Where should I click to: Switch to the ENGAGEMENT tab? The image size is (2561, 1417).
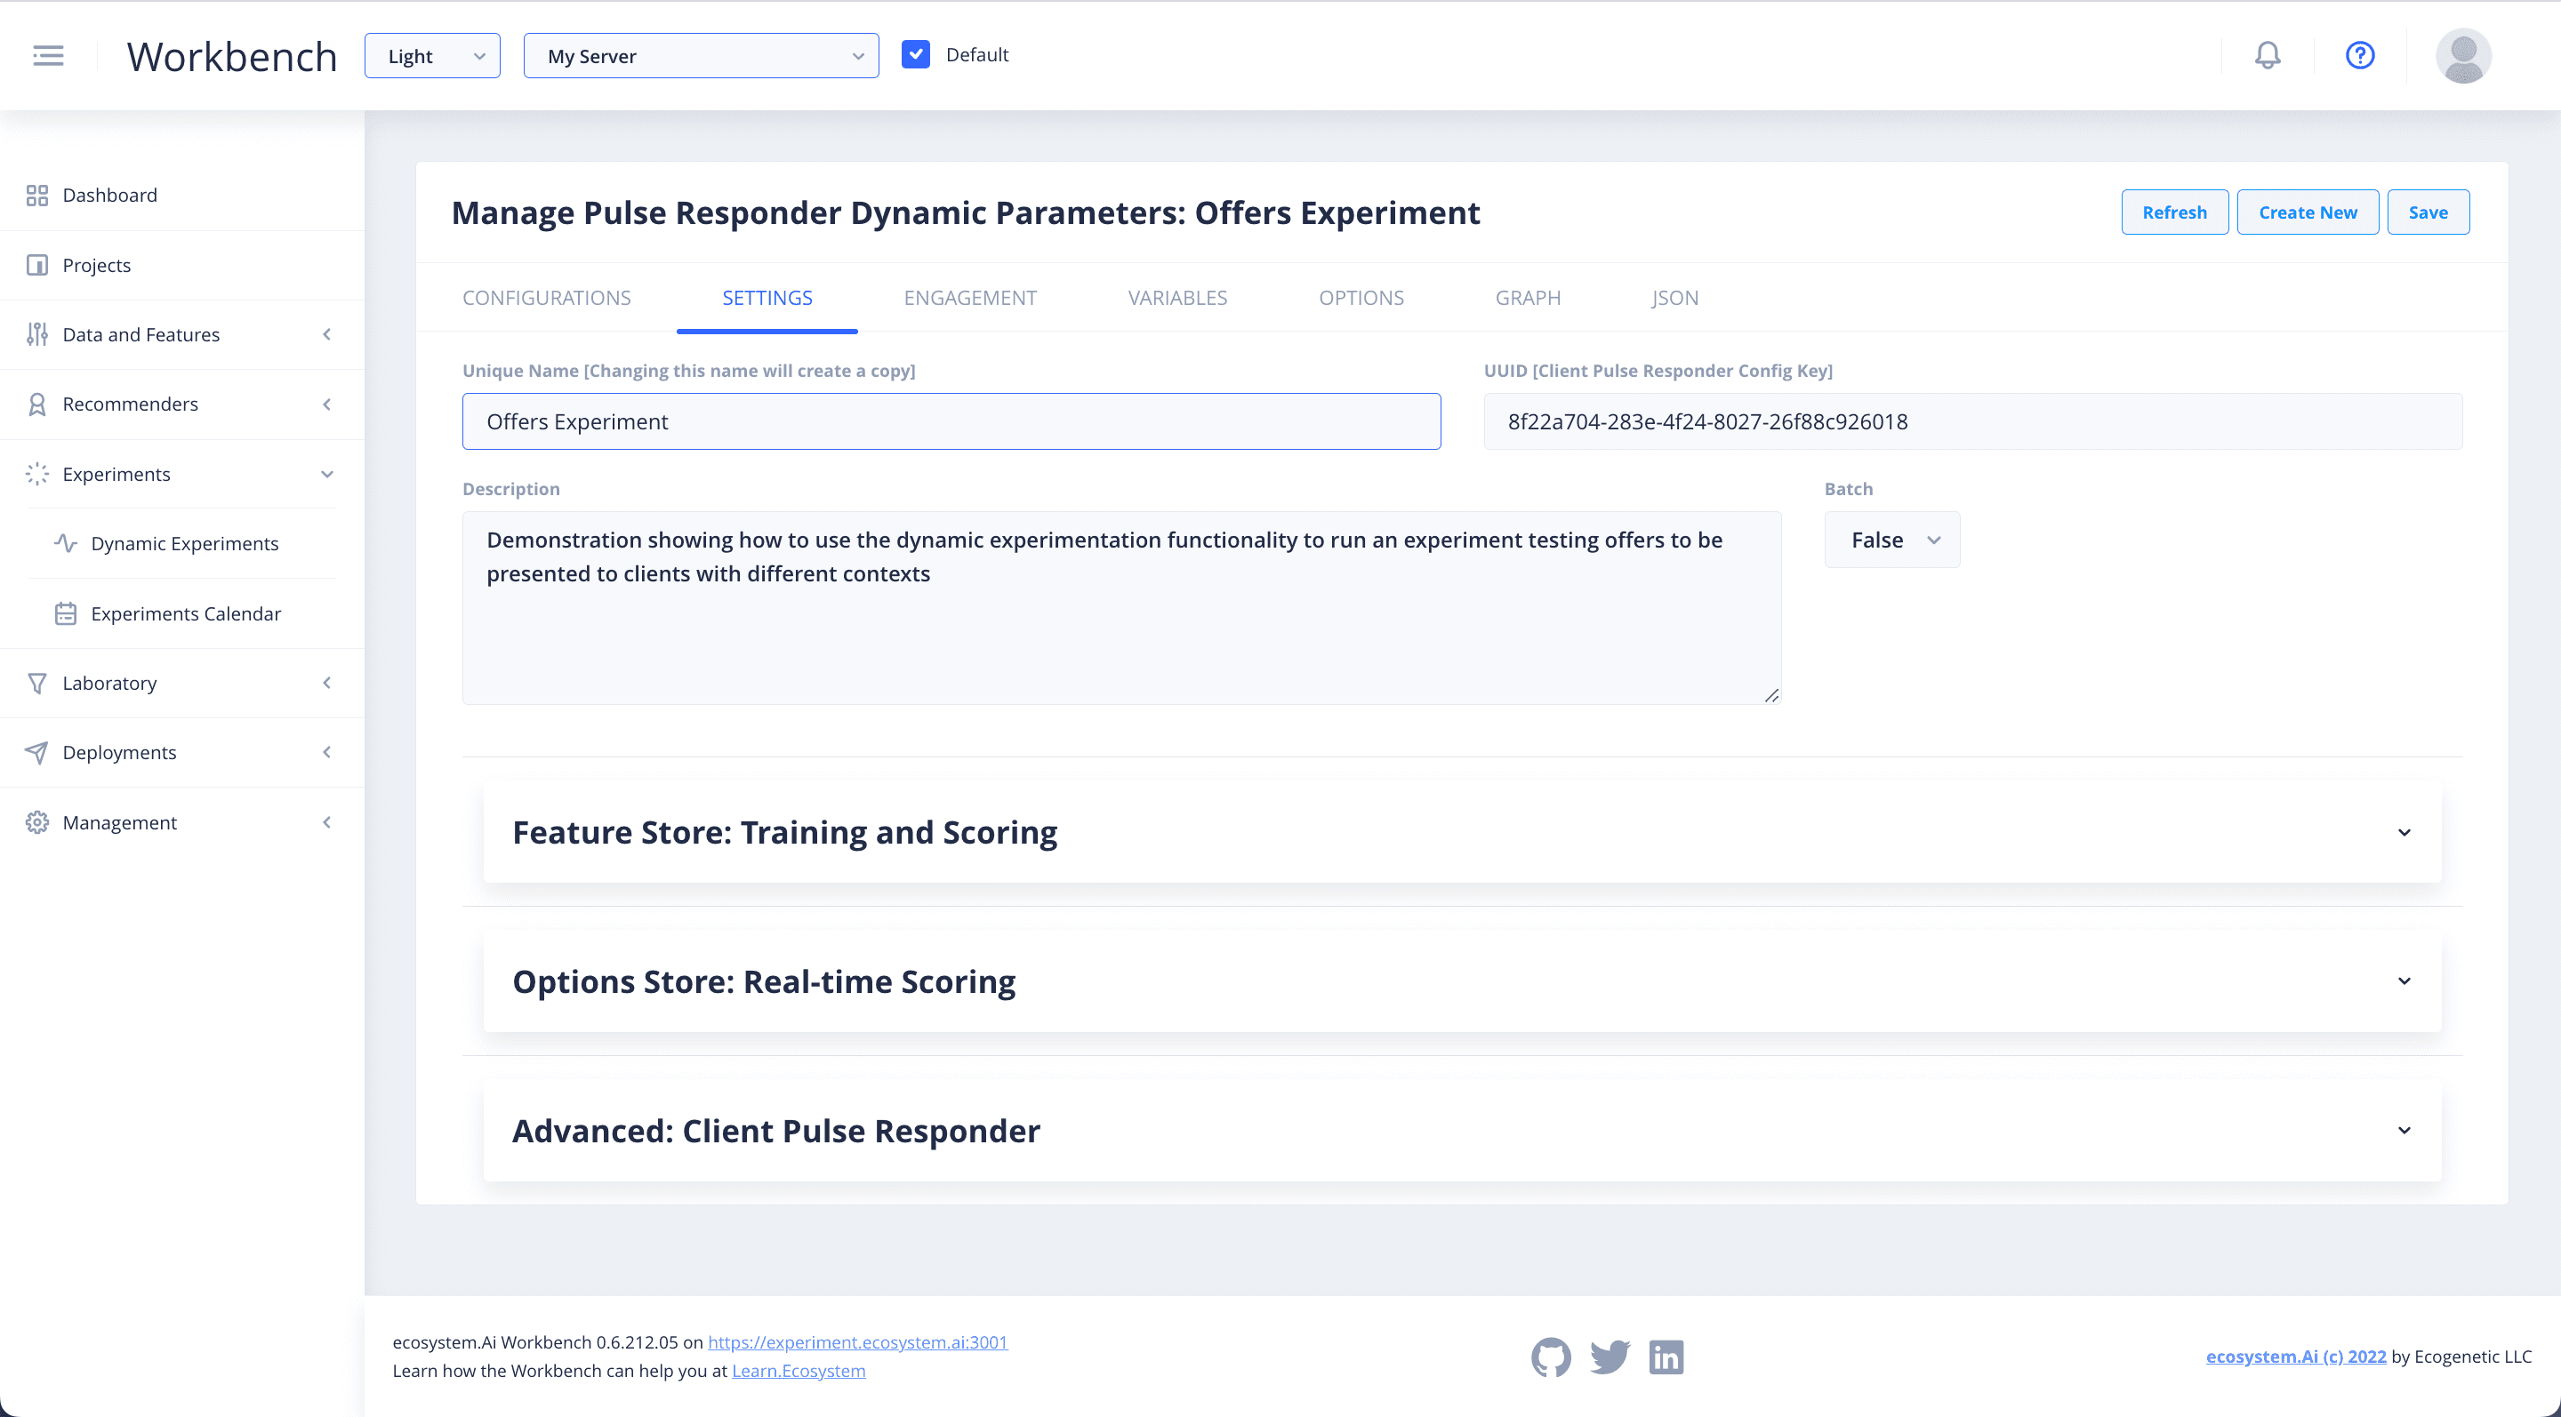click(969, 298)
